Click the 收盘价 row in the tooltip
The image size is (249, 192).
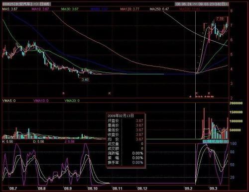[125, 134]
